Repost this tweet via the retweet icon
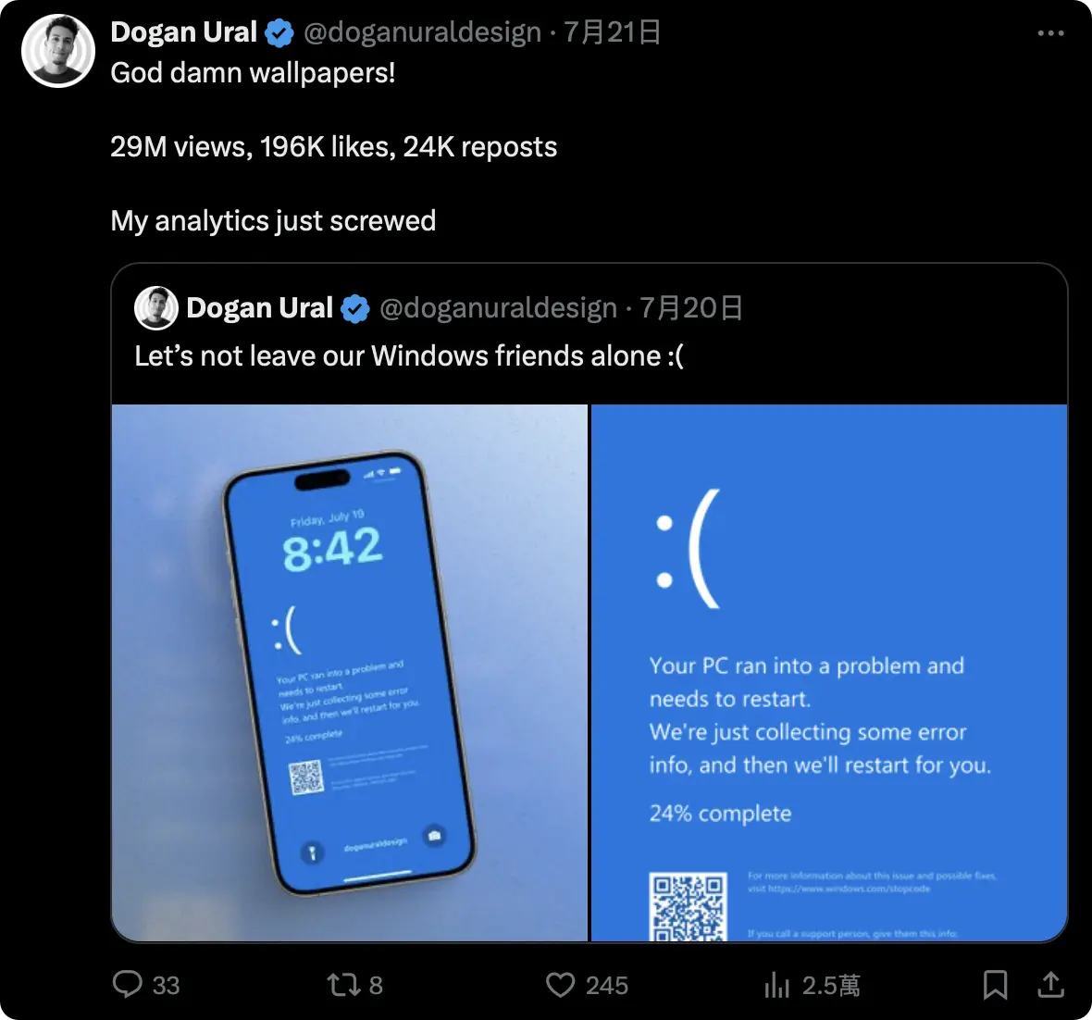1092x1020 pixels. [x=343, y=985]
